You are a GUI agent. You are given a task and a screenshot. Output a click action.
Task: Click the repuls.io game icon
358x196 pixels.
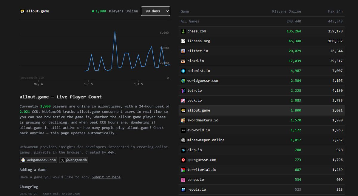click(183, 189)
